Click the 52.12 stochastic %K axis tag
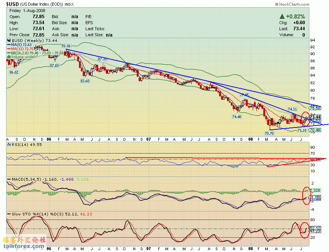 pos(315,228)
